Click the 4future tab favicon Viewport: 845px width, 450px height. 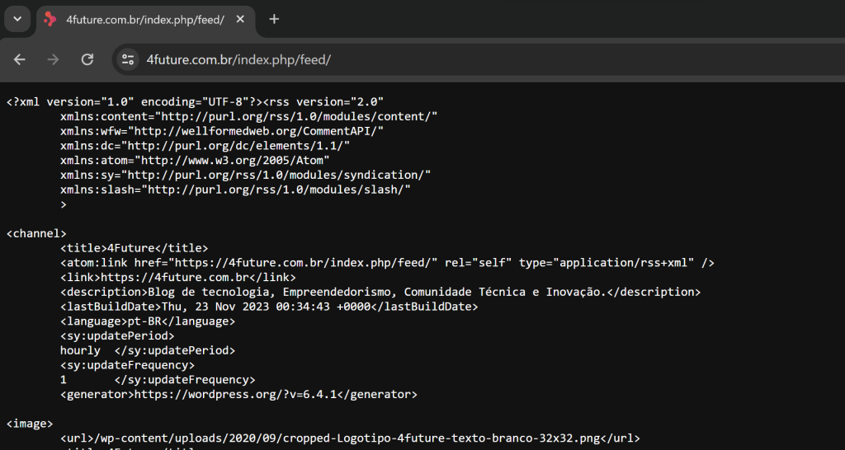[x=50, y=20]
